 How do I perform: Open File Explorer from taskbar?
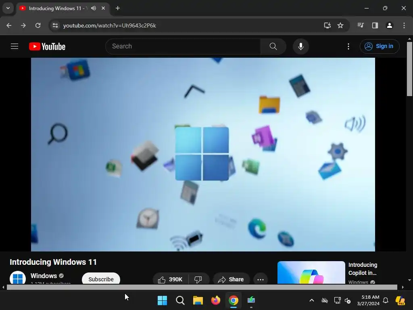click(x=198, y=300)
